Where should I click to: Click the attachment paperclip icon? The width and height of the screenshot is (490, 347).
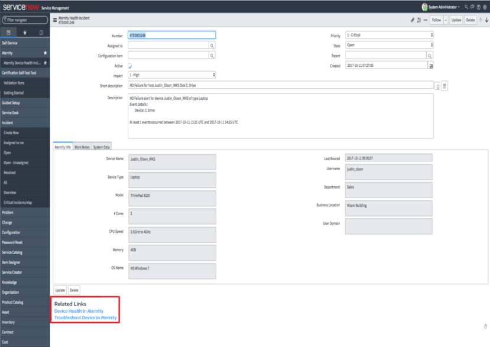tap(413, 20)
